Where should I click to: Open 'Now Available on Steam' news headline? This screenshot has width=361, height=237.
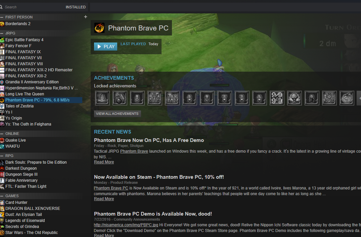159,177
